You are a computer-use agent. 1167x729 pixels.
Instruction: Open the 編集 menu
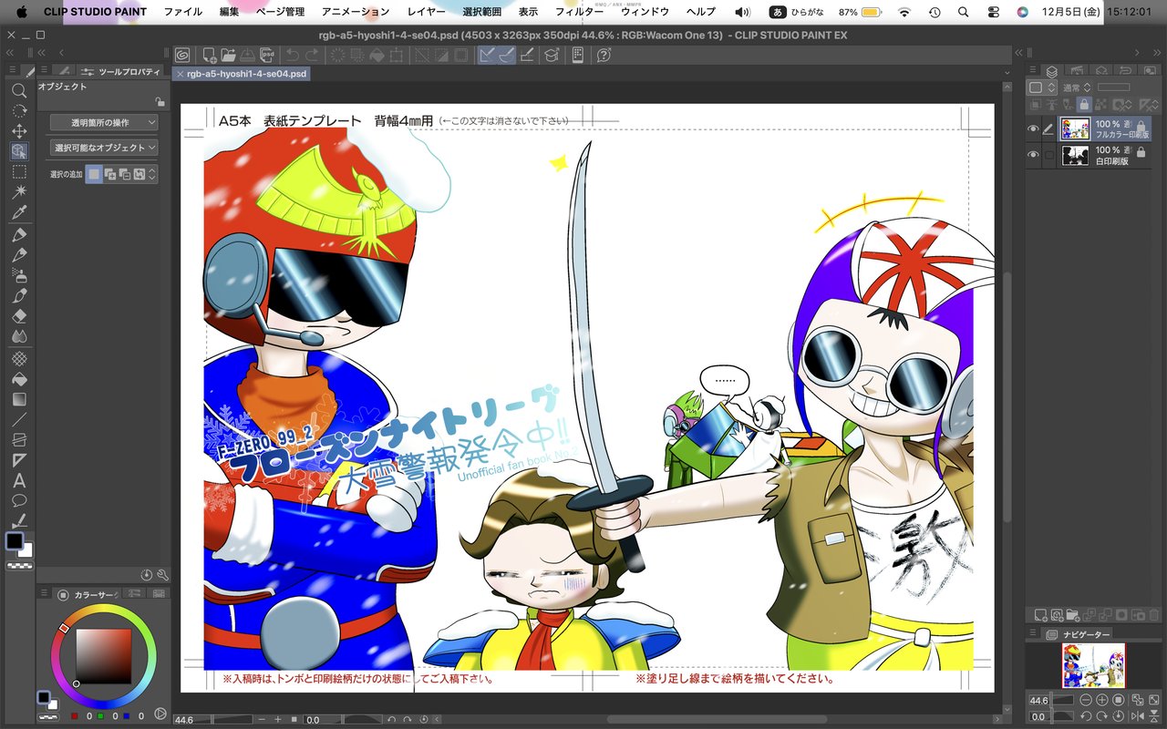pyautogui.click(x=230, y=12)
